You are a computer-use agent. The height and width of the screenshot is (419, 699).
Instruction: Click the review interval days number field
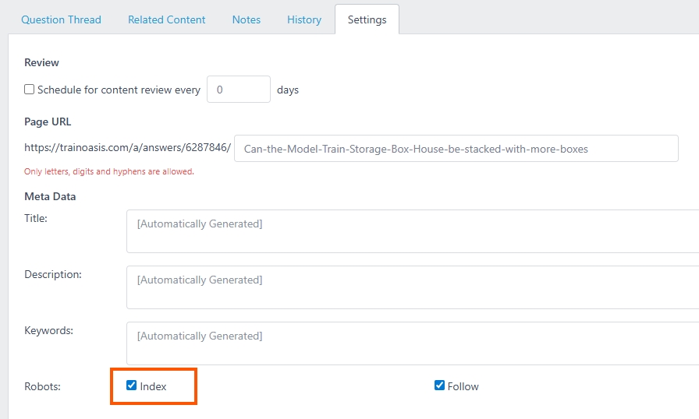pos(238,90)
